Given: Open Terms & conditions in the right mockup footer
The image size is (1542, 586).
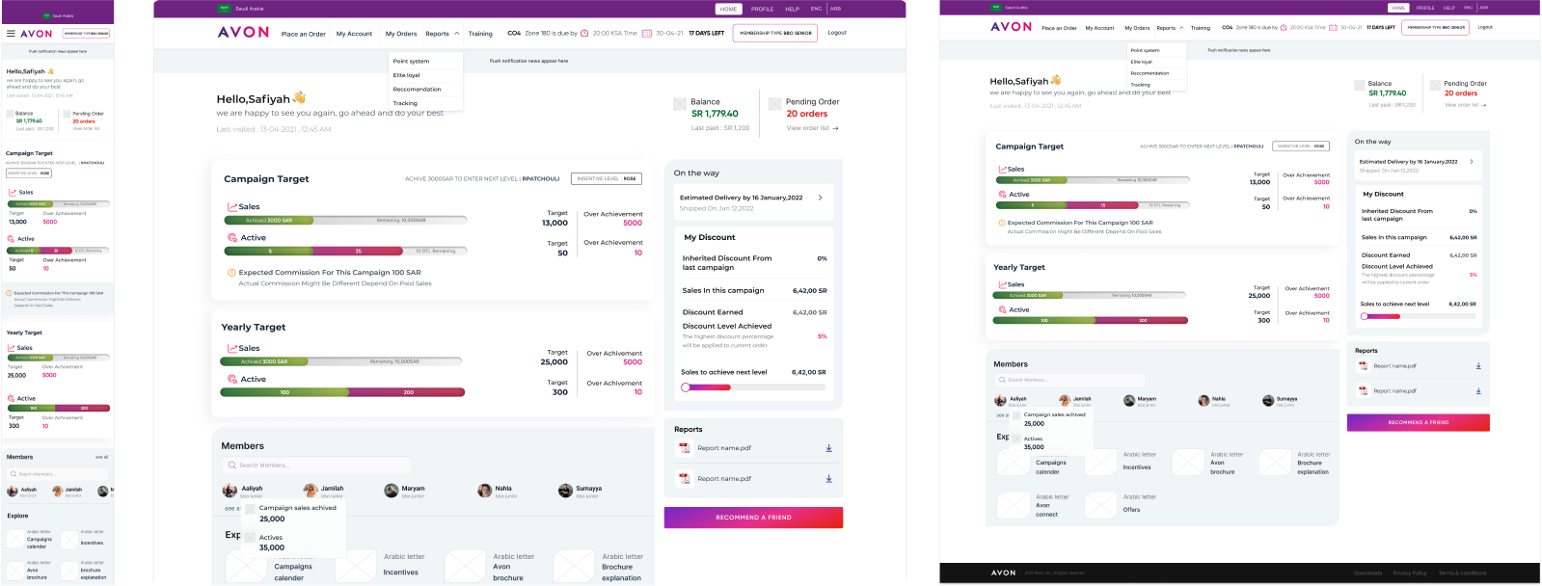Looking at the screenshot, I should coord(1462,573).
